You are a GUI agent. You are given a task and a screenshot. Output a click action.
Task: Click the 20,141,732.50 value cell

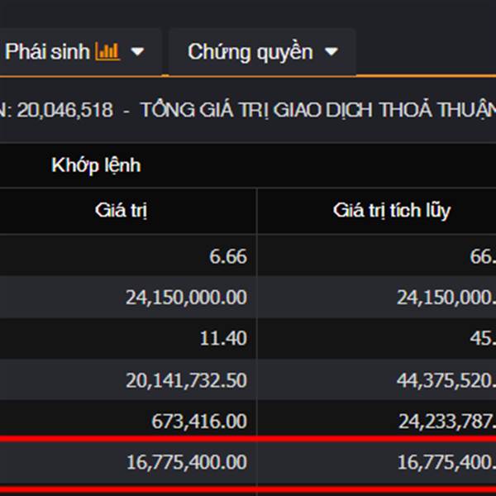(187, 380)
